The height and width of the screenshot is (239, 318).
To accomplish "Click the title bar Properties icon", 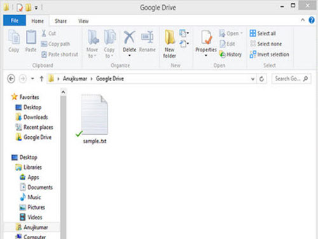I will tap(20, 8).
